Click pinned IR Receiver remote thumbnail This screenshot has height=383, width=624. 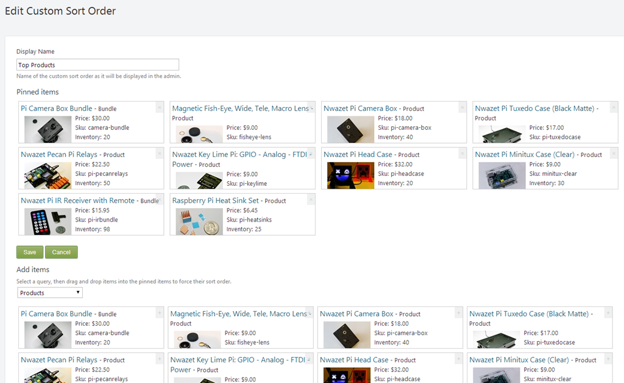[48, 221]
